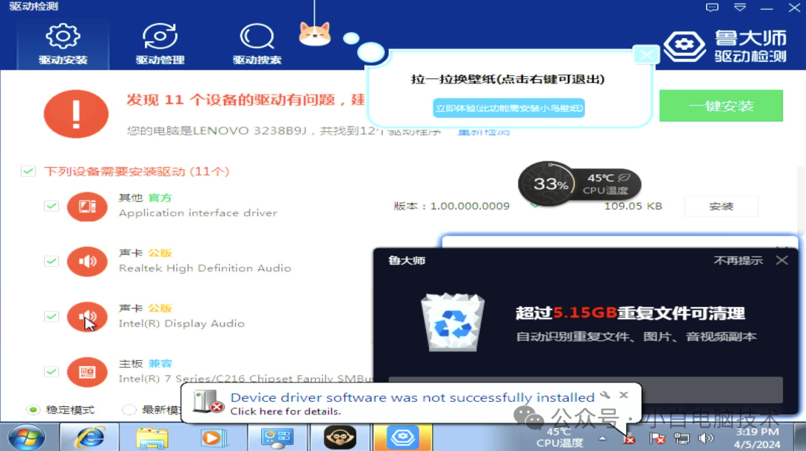This screenshot has width=806, height=451.
Task: Launch Internet Explorer from the taskbar
Action: point(90,438)
